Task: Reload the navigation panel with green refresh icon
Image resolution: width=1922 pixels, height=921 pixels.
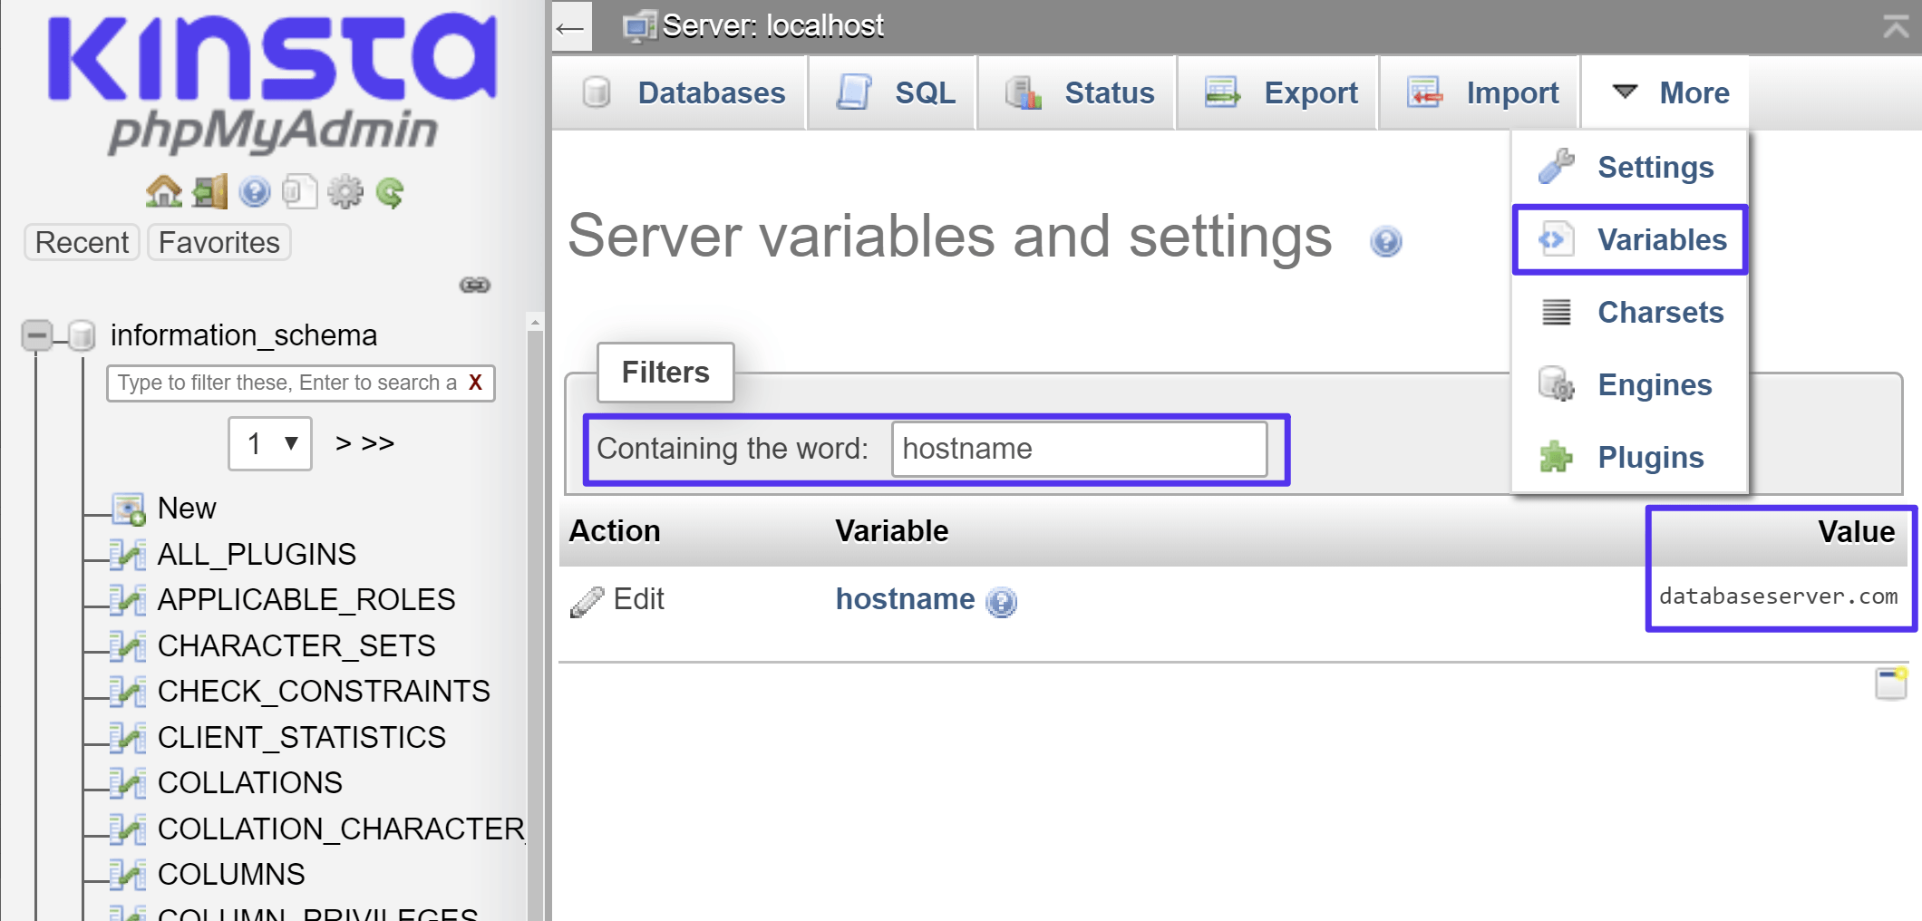Action: (x=389, y=191)
